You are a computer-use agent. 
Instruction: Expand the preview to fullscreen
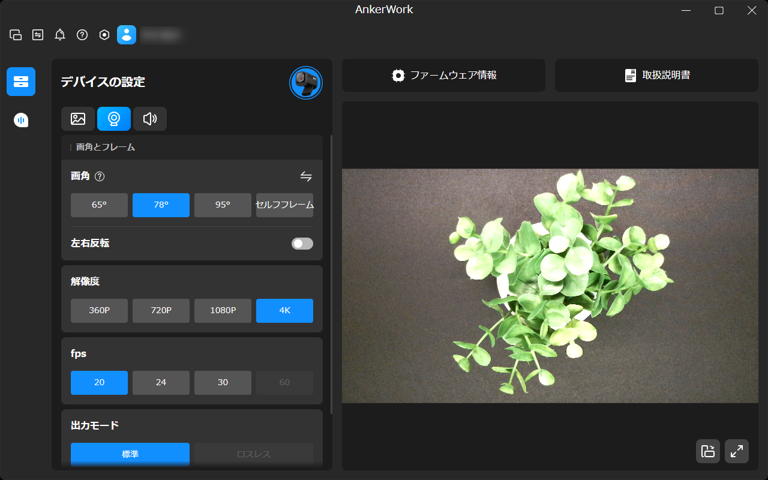(x=737, y=451)
